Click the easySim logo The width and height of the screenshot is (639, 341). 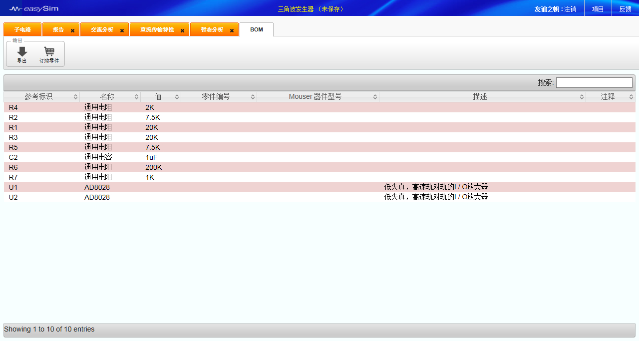[x=33, y=8]
